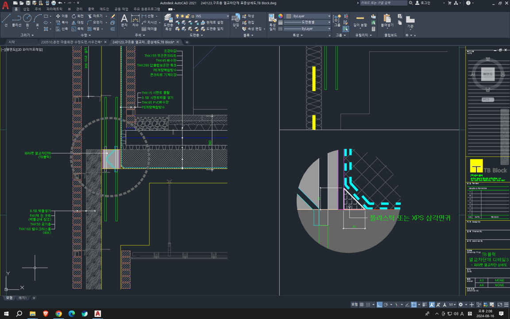Screen dimensions: 510x319
Task: Click the keyword search input field
Action: tap(383, 3)
